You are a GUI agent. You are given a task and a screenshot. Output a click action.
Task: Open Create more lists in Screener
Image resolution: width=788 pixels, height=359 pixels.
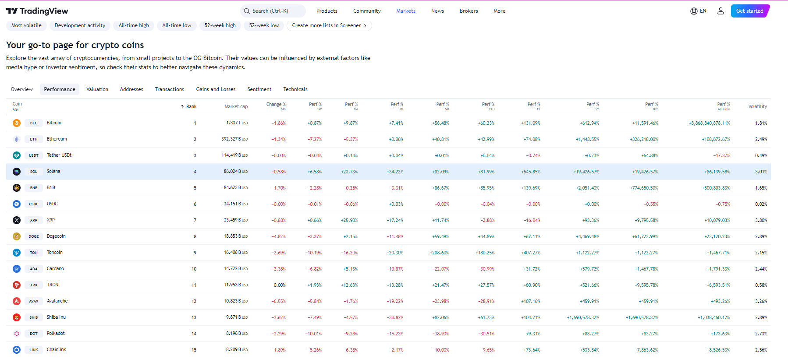point(329,25)
